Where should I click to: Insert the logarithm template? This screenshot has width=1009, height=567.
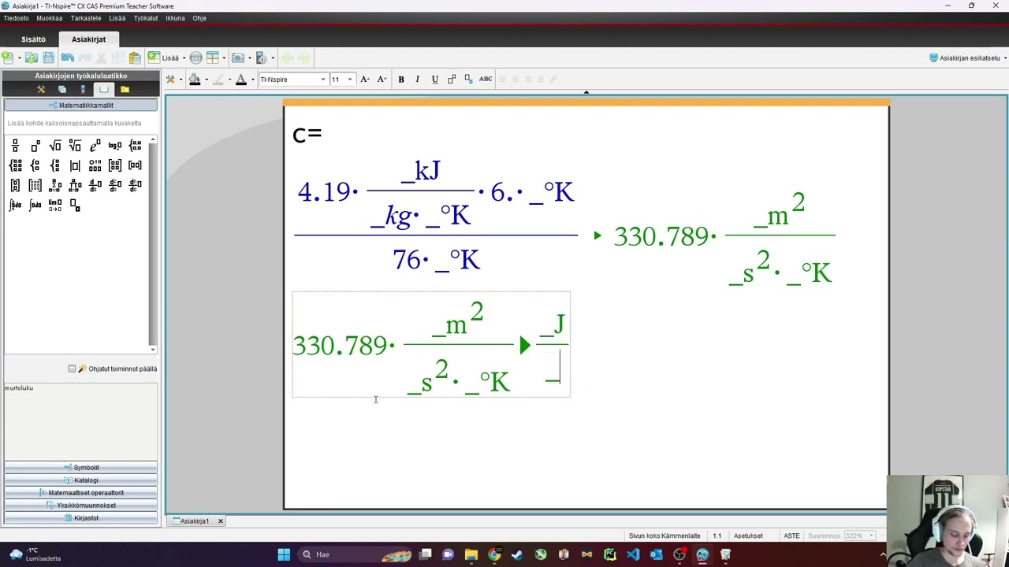coord(115,146)
